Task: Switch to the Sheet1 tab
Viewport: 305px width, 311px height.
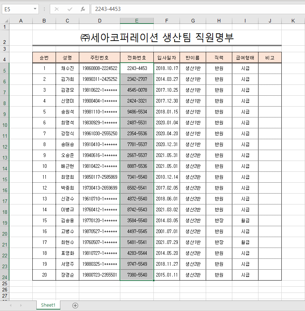Action: [x=48, y=305]
